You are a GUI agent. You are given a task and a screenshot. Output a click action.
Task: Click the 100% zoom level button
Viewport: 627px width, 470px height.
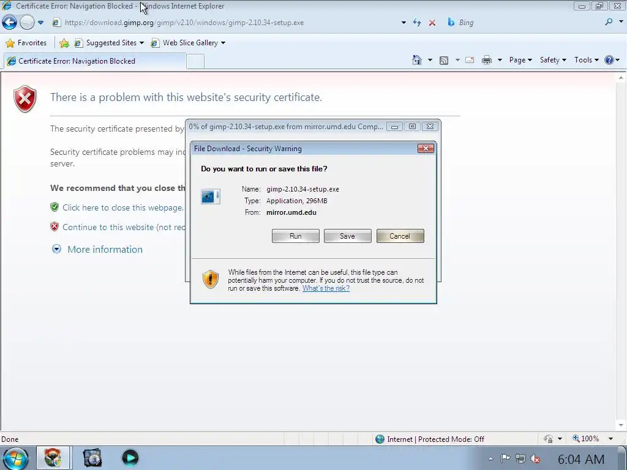click(x=586, y=439)
